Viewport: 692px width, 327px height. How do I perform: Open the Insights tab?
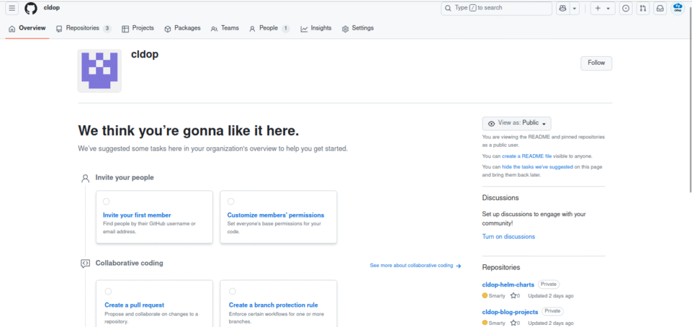pos(316,28)
